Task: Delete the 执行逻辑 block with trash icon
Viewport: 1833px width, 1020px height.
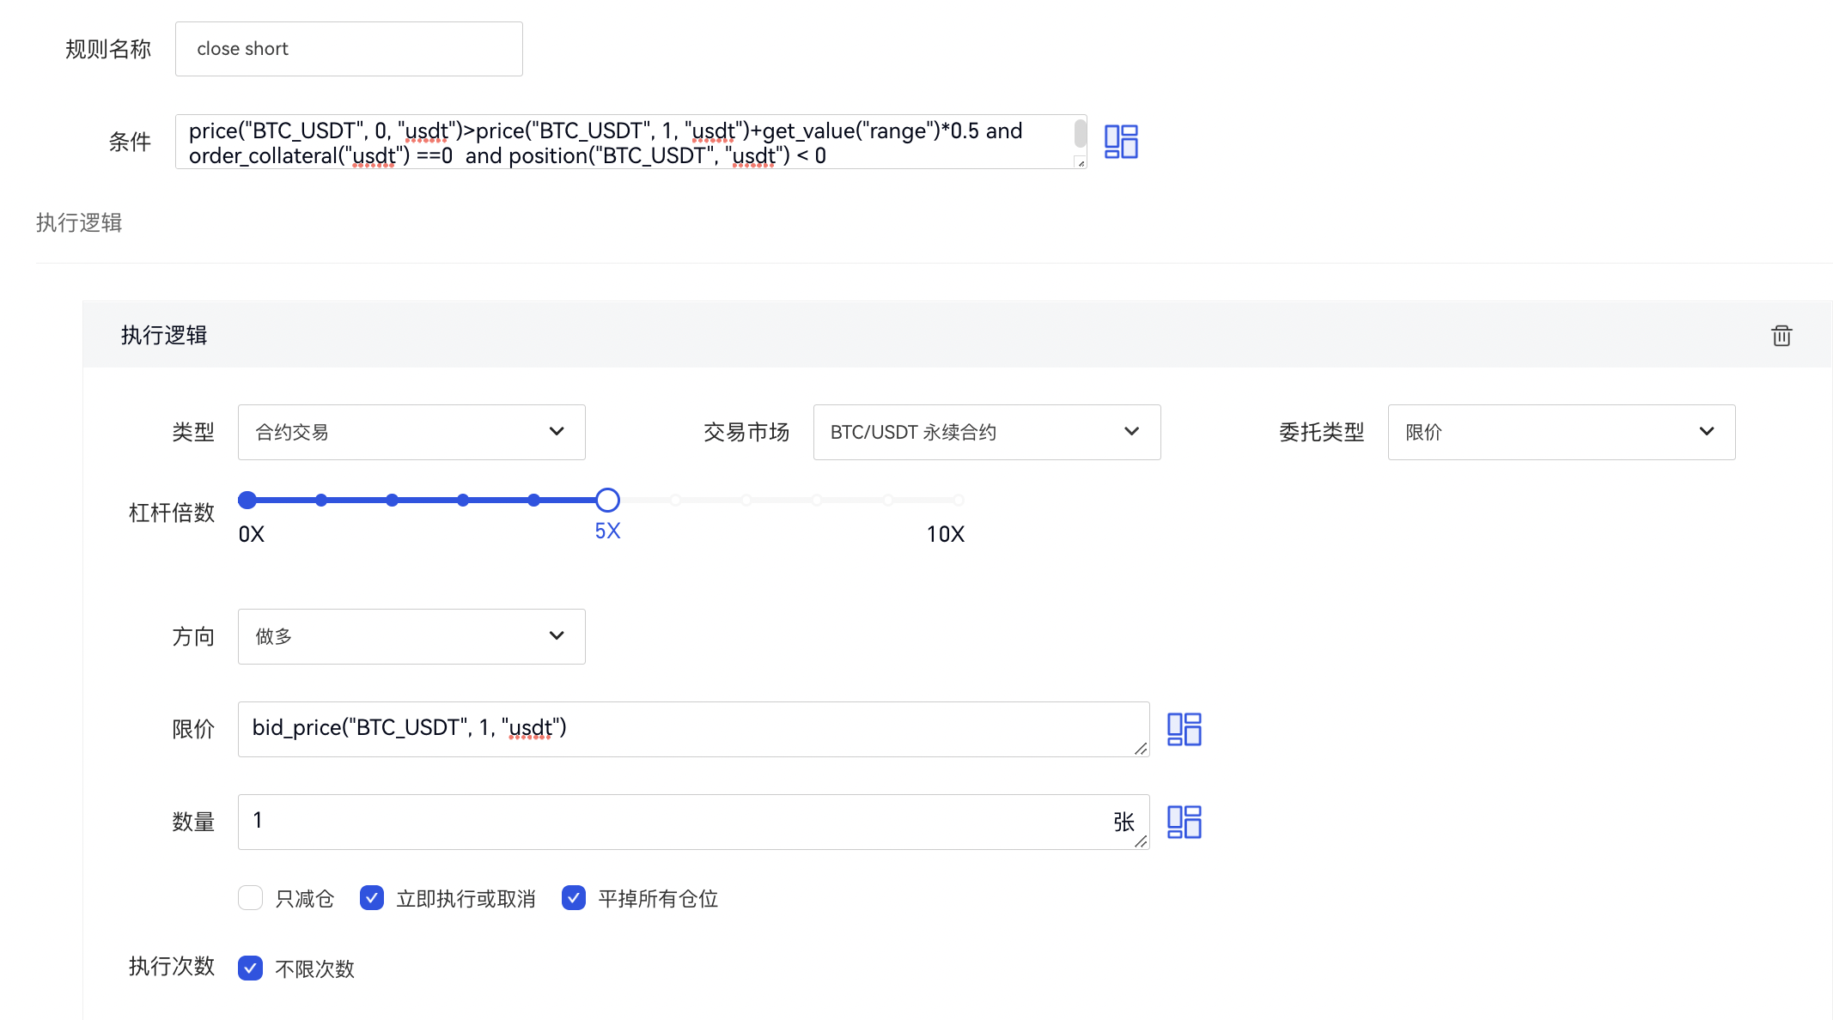Action: [1781, 336]
